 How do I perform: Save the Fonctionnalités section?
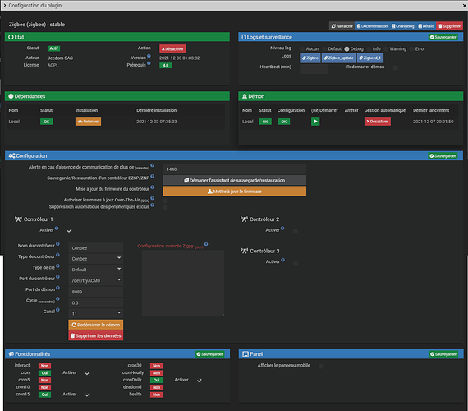(x=209, y=354)
